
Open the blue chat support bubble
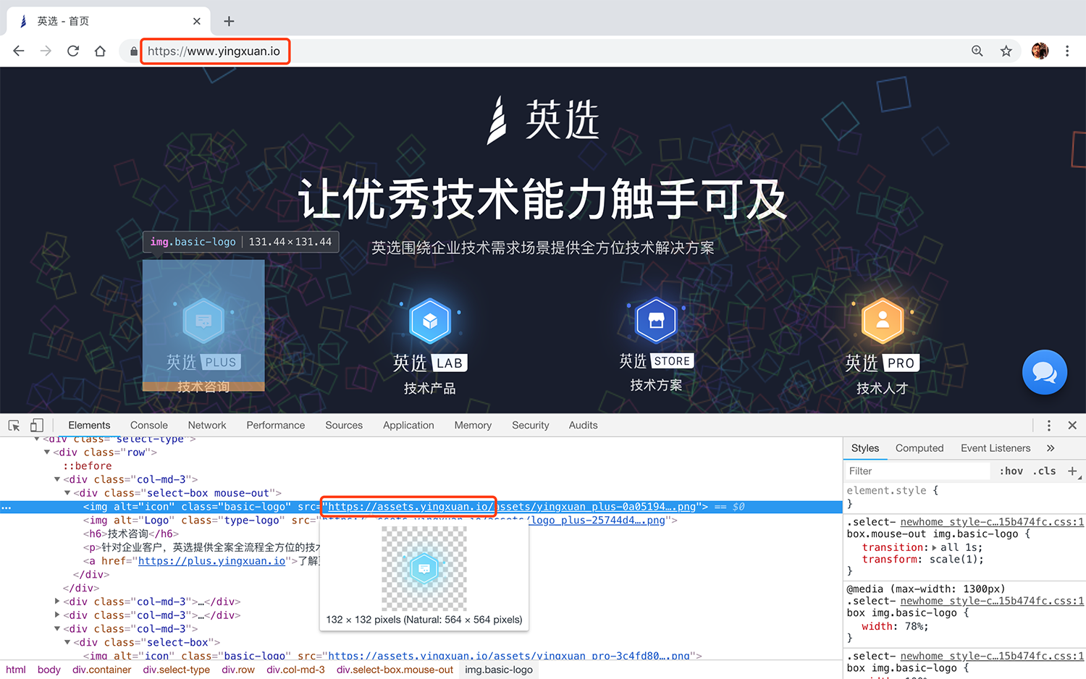[x=1044, y=372]
